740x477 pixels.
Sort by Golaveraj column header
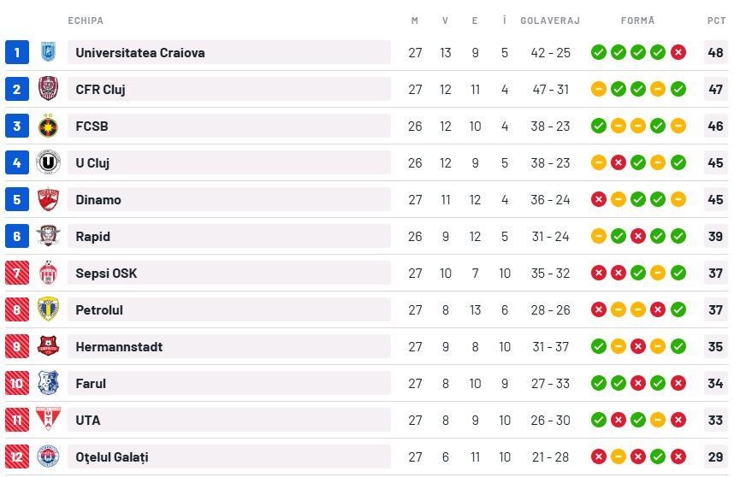[550, 21]
